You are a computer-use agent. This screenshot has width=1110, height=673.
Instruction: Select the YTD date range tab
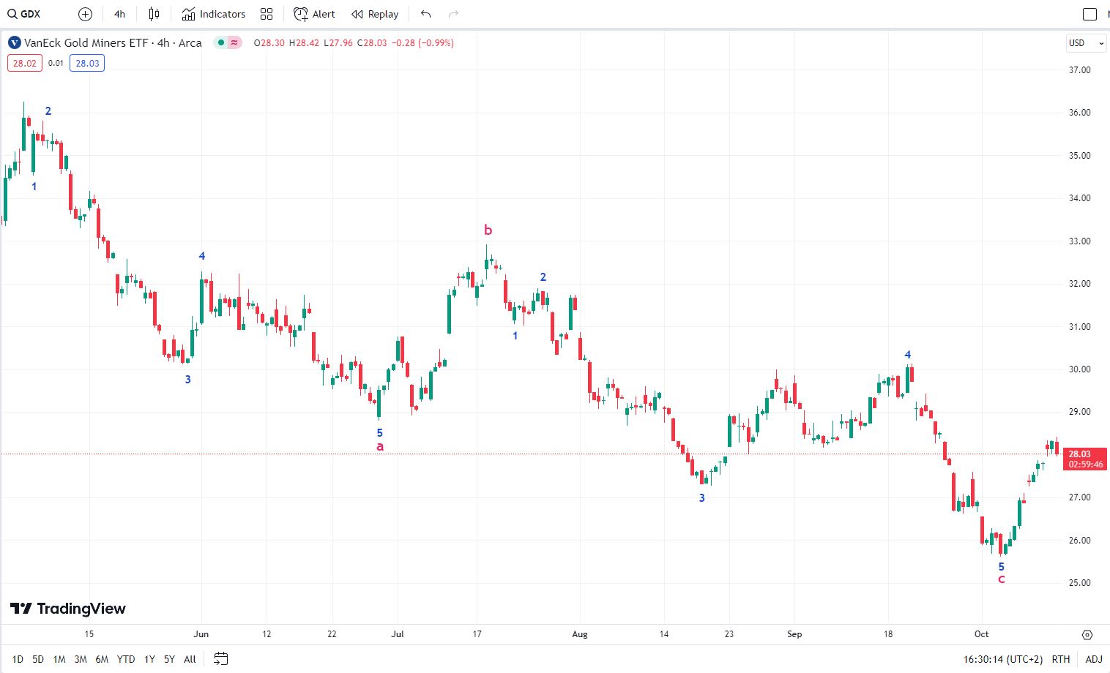(126, 659)
